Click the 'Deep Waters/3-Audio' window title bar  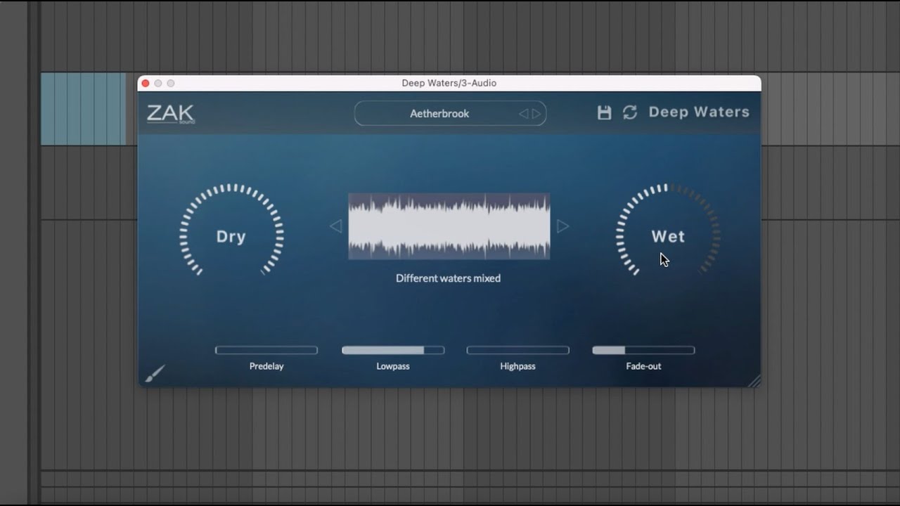[449, 83]
